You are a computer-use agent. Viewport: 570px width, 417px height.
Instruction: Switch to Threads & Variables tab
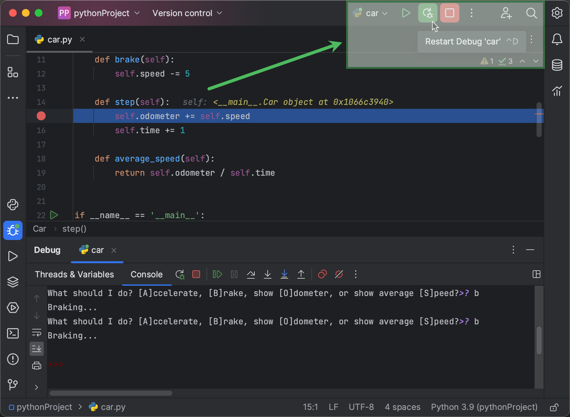click(x=74, y=274)
